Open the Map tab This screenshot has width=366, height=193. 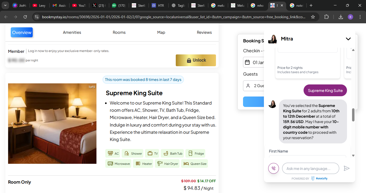[x=161, y=32]
